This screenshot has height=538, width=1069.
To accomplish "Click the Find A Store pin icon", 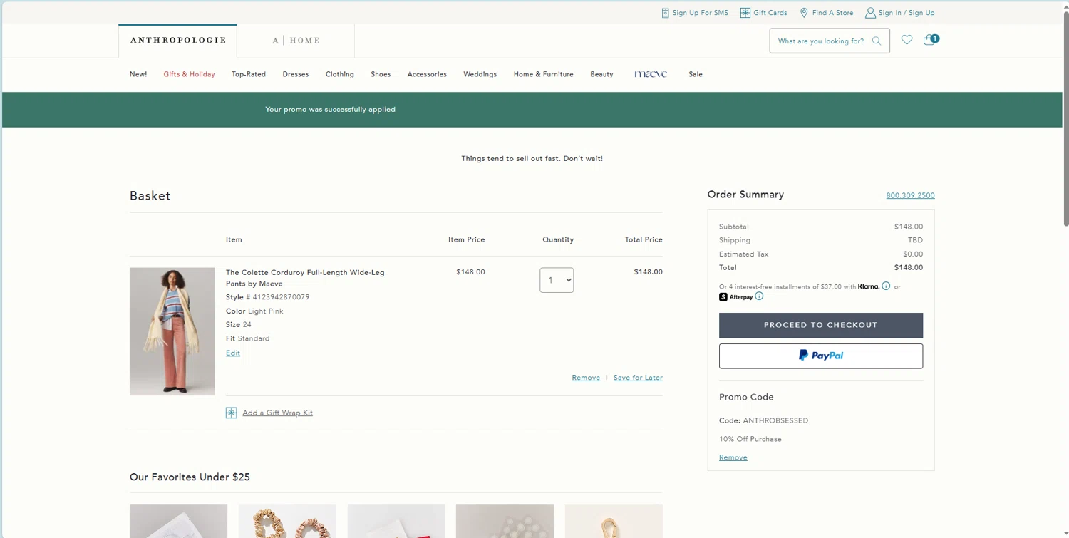I will point(804,13).
